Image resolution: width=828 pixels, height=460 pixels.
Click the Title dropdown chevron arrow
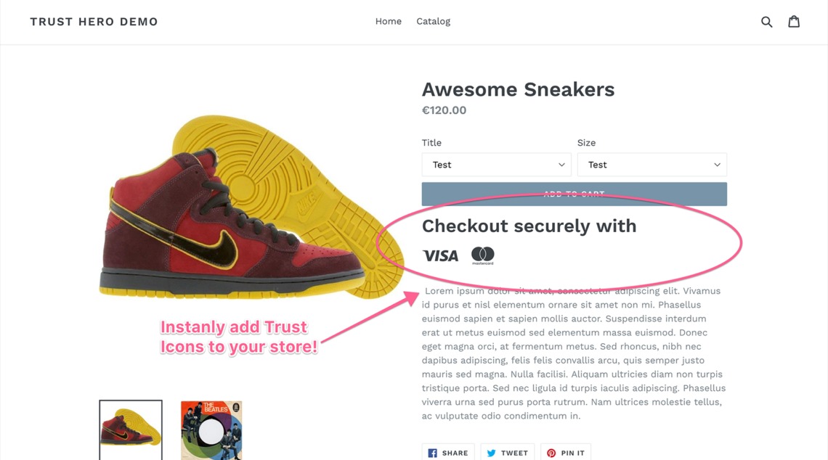pos(561,165)
